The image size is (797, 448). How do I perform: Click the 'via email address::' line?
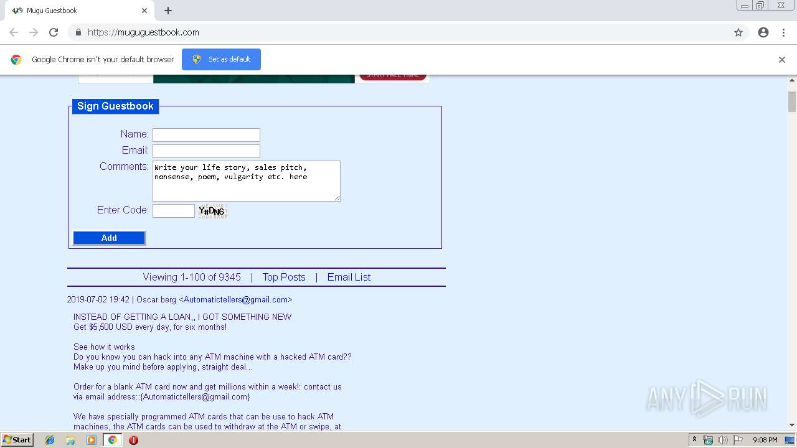[162, 396]
